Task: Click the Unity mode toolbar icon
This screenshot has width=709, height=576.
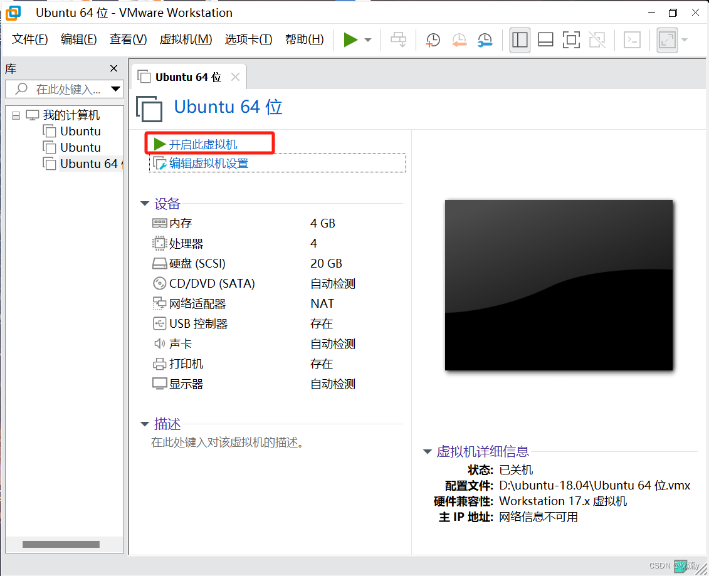Action: [597, 39]
